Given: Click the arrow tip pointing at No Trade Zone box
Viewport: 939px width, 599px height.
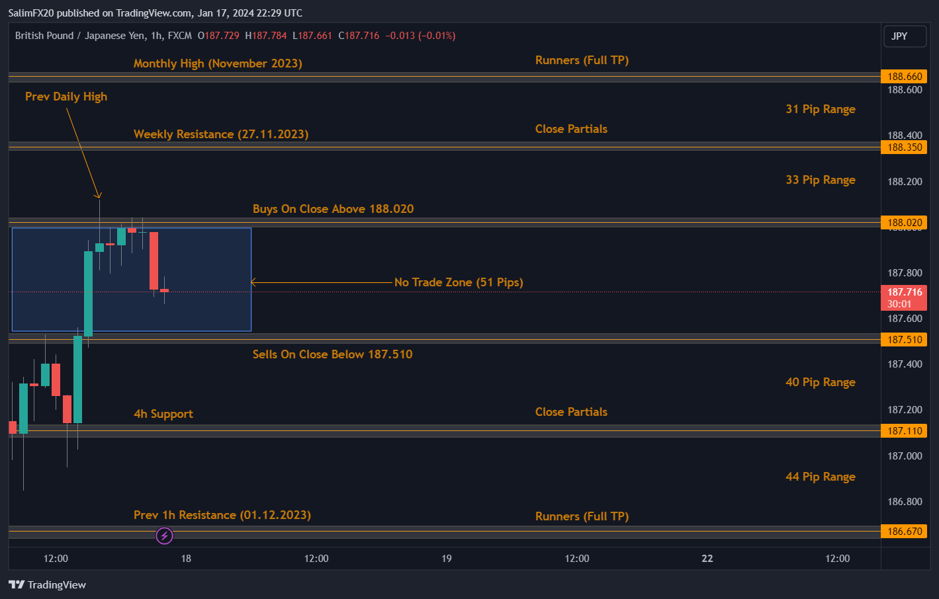Looking at the screenshot, I should coord(253,282).
